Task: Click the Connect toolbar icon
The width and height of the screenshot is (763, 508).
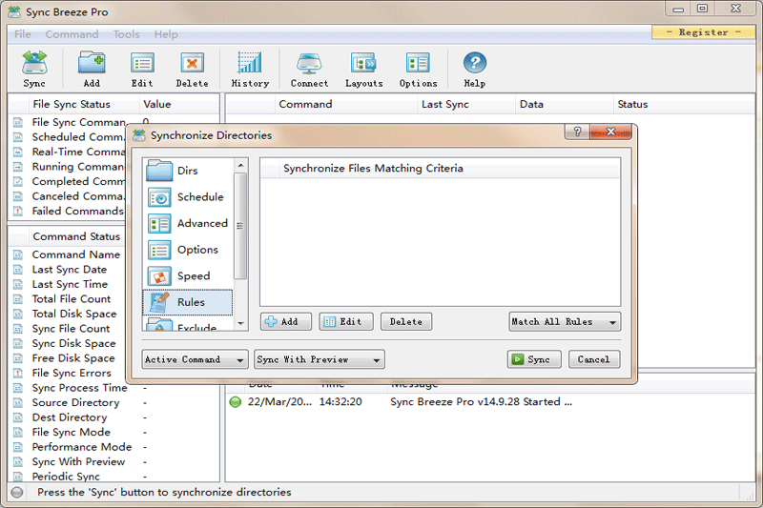Action: 309,69
